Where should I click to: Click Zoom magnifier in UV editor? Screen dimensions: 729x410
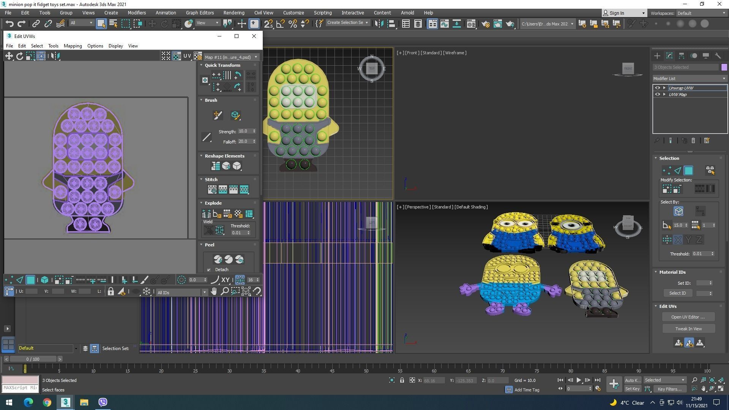pos(224,291)
